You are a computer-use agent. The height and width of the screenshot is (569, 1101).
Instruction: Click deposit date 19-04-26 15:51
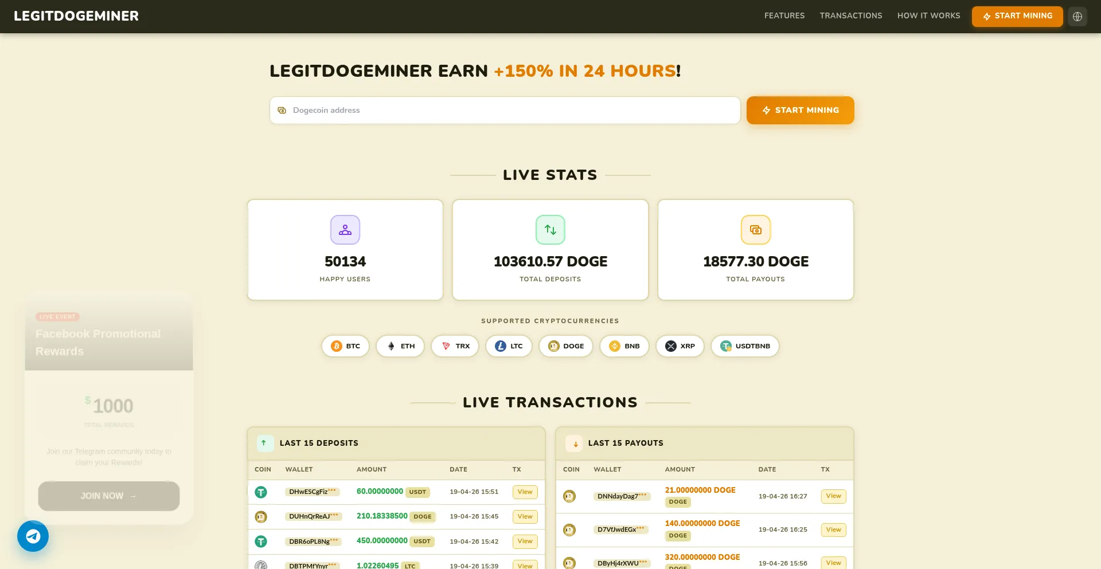[474, 492]
